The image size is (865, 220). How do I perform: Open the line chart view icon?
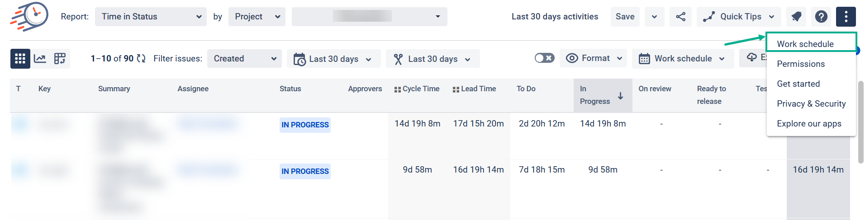[40, 59]
